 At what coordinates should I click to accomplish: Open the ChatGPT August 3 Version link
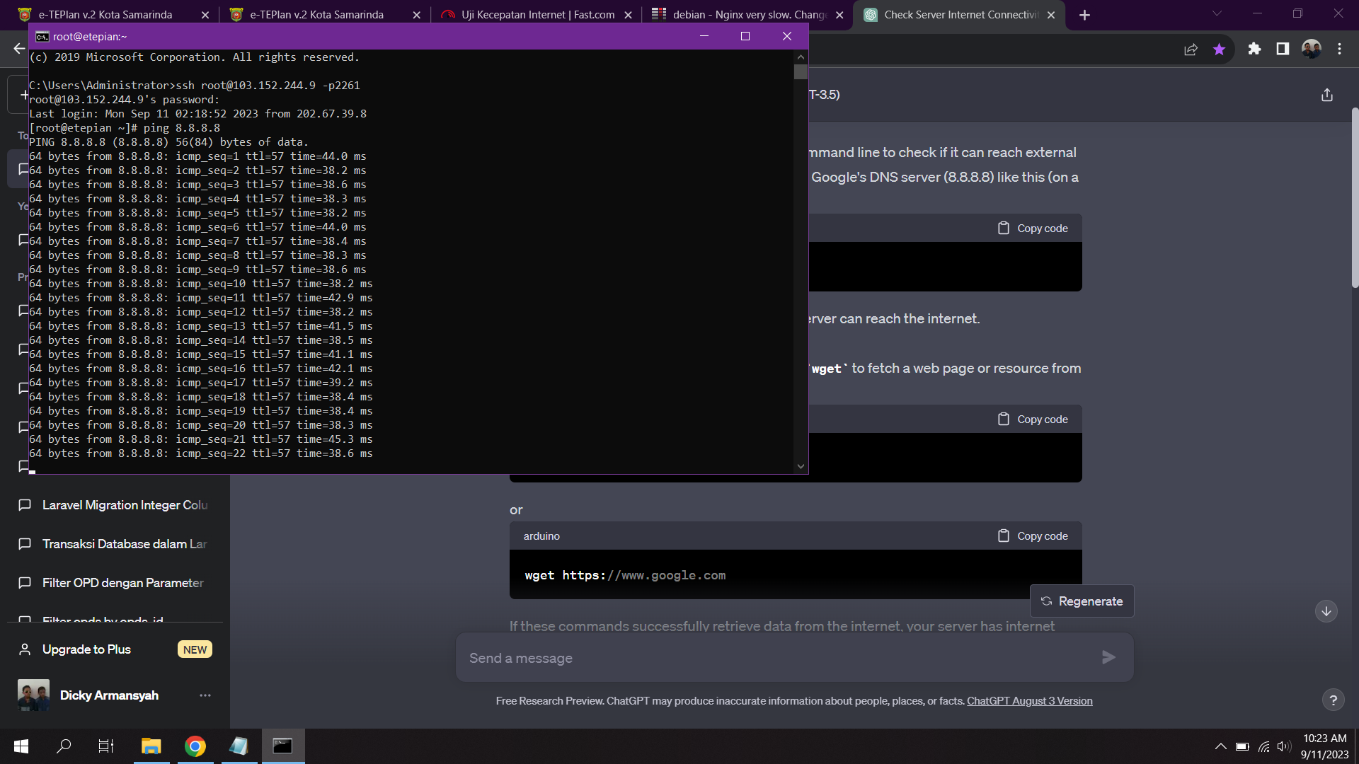(1029, 701)
